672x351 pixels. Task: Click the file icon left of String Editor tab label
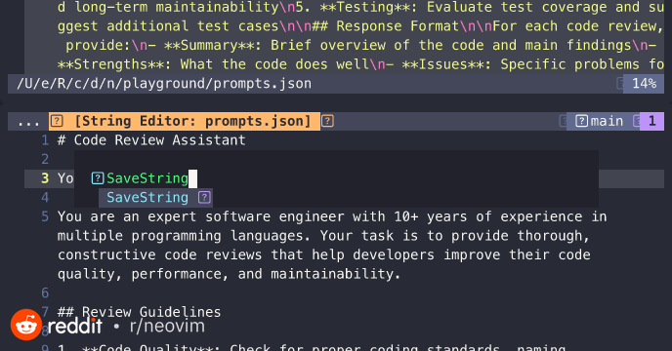(x=57, y=121)
